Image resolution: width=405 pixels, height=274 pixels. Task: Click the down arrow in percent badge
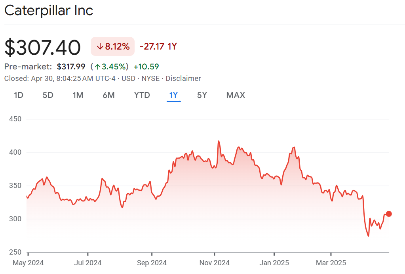(x=100, y=47)
